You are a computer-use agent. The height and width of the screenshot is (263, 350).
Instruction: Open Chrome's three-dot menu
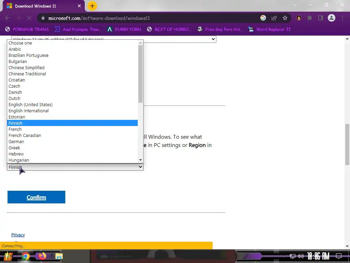pos(342,18)
